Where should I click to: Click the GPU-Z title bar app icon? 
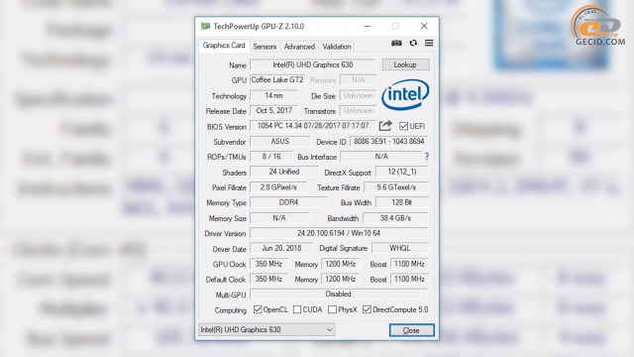(205, 27)
